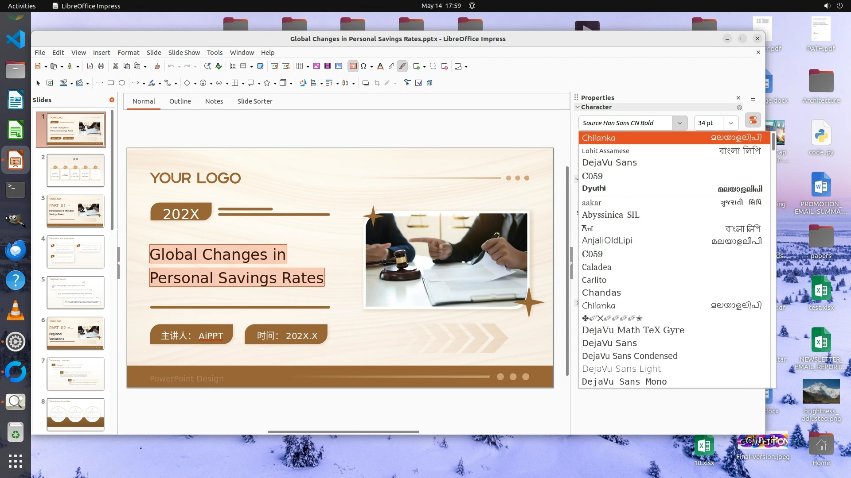
Task: Toggle the Insert Text Box button
Action: pyautogui.click(x=353, y=66)
